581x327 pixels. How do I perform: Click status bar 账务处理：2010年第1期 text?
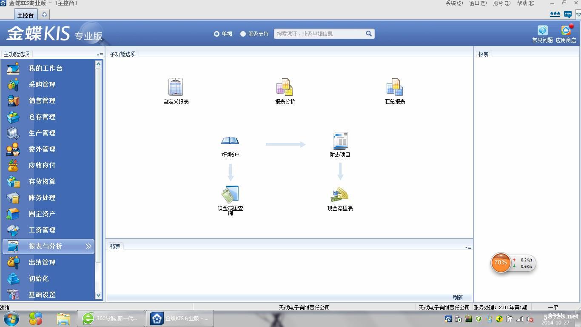(x=500, y=307)
